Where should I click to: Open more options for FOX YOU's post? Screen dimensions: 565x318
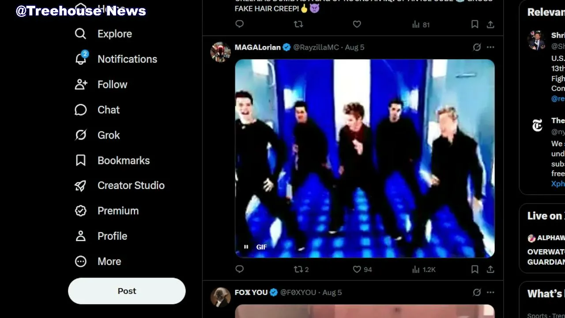click(x=490, y=292)
